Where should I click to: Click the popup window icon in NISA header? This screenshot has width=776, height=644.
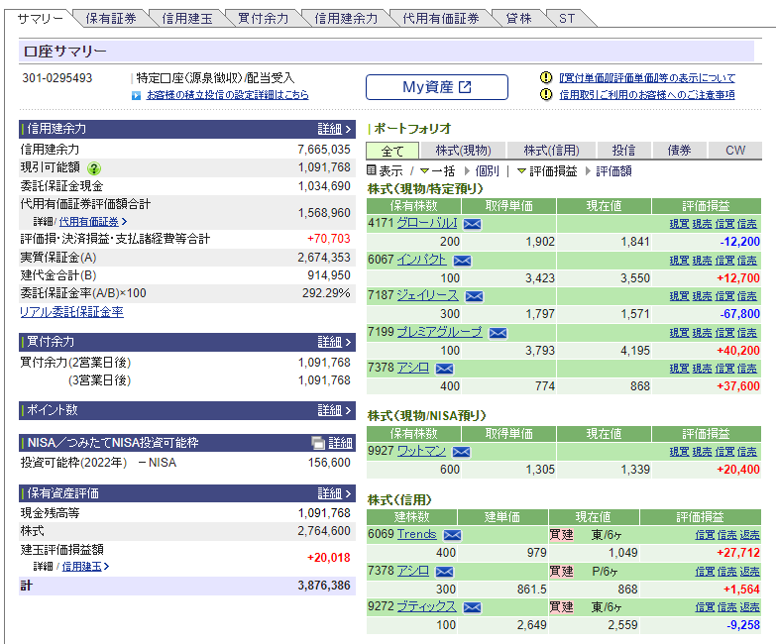[x=318, y=443]
